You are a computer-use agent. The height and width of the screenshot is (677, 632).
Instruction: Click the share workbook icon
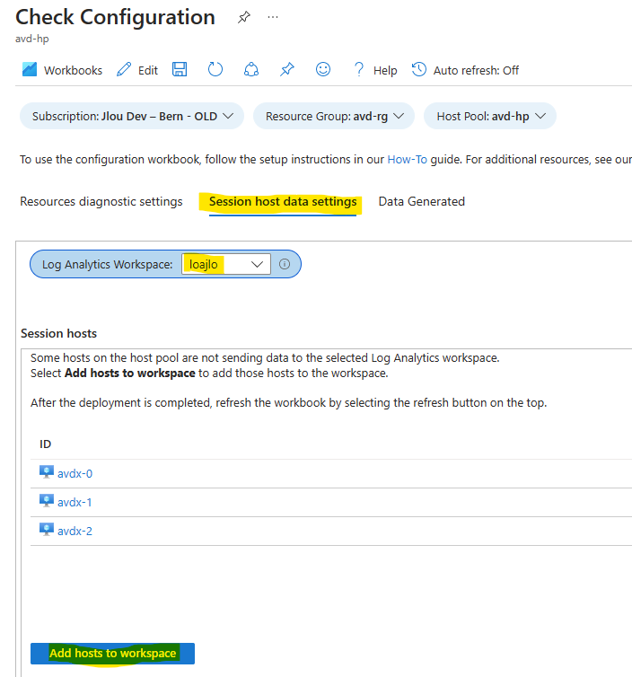pyautogui.click(x=251, y=70)
